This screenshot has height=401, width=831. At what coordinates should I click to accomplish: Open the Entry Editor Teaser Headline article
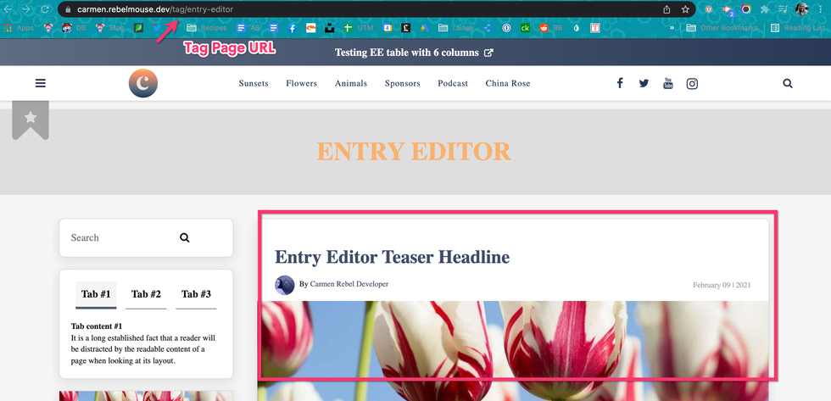[392, 257]
